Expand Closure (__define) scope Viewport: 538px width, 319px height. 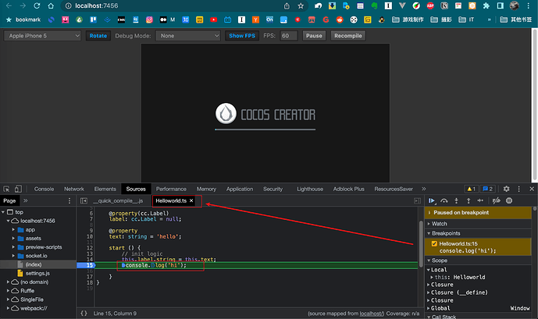click(x=428, y=292)
